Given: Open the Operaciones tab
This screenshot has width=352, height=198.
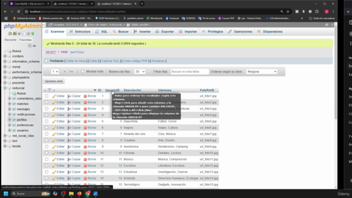Looking at the screenshot, I should tap(240, 32).
